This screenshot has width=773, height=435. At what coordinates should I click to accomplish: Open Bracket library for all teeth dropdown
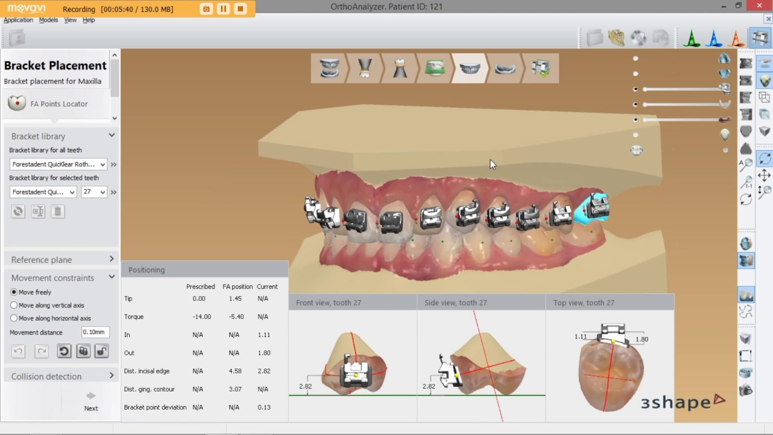coord(59,164)
